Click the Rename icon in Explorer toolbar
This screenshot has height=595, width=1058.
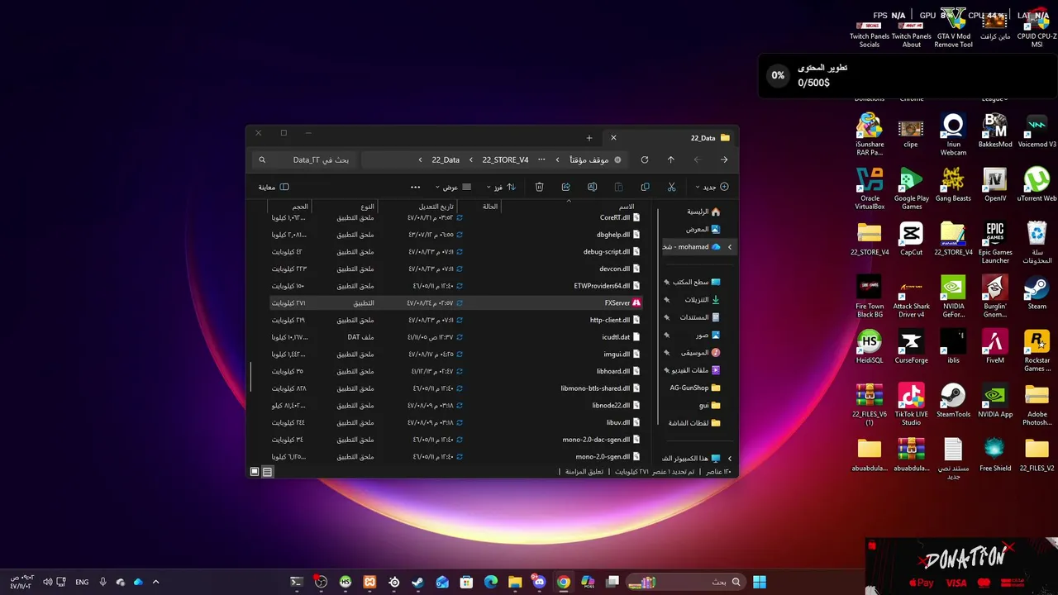(x=592, y=187)
